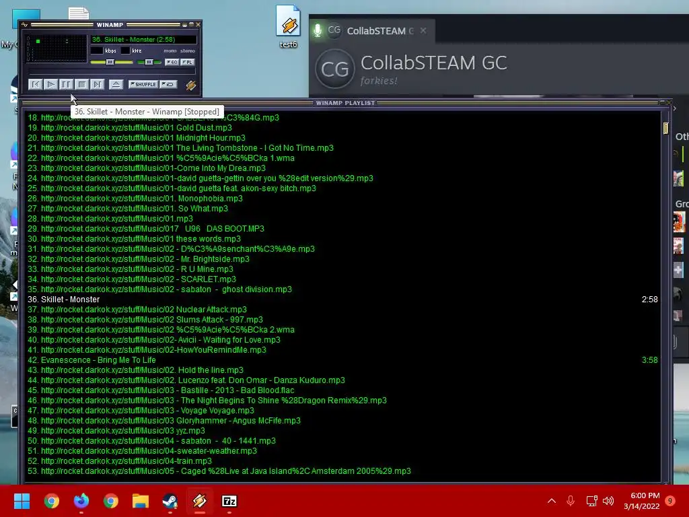The width and height of the screenshot is (689, 517).
Task: Open Winamp main menu in title bar
Action: [25, 25]
